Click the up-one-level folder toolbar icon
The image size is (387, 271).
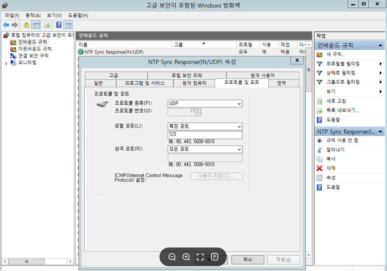click(x=26, y=25)
